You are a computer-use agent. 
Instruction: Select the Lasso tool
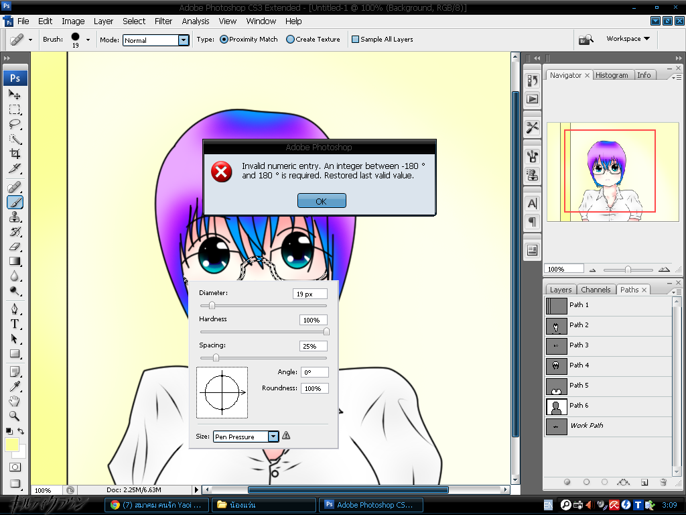pyautogui.click(x=15, y=124)
